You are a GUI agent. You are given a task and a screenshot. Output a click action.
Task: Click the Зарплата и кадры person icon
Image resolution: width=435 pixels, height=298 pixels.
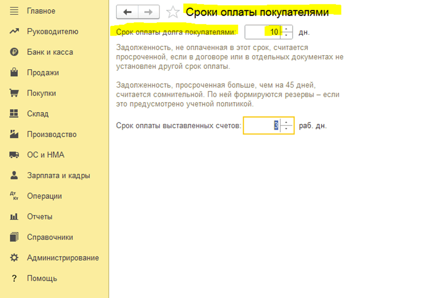14,175
